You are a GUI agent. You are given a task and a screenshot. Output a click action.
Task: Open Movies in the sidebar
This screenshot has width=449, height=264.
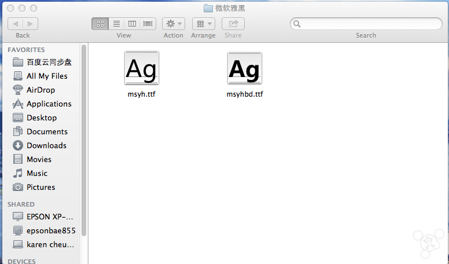tap(32, 159)
